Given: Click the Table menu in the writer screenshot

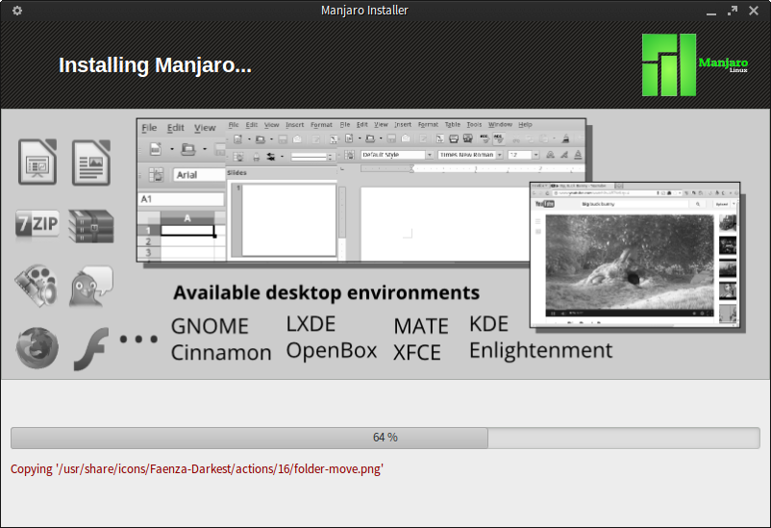Looking at the screenshot, I should coord(453,124).
